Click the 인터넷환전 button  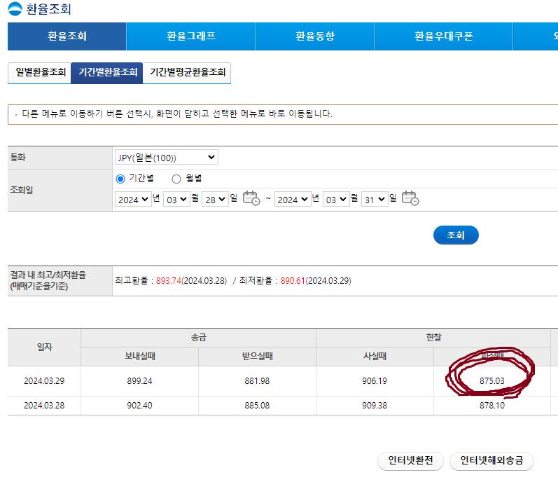[x=410, y=461]
